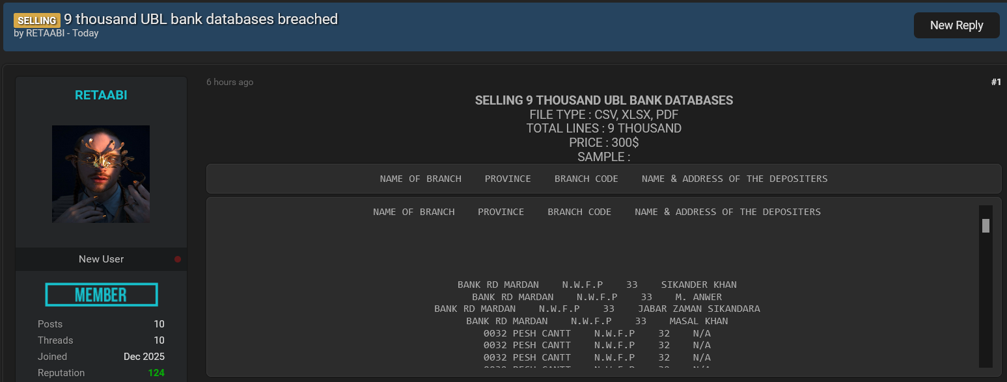
Task: Click the red offline status dot
Action: pyautogui.click(x=178, y=259)
